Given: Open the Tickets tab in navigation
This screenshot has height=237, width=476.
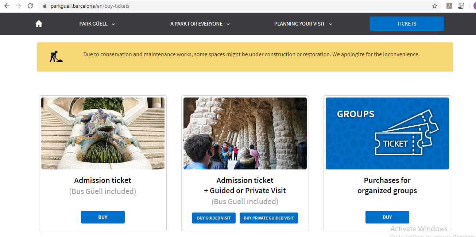Looking at the screenshot, I should (407, 24).
